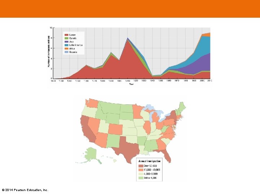
Task: Select the 'Below 4,000' map legend swatch
Action: coord(141,178)
